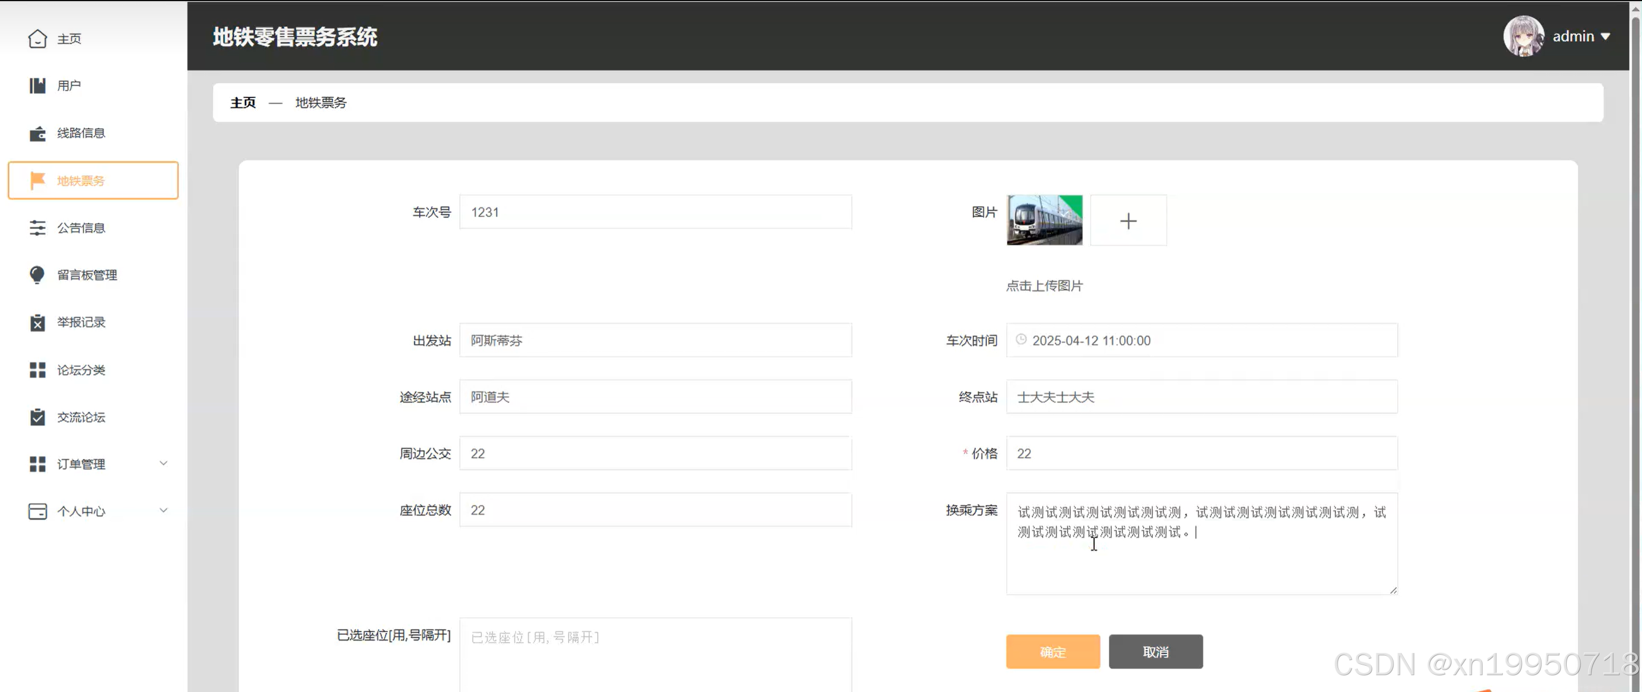1642x692 pixels.
Task: Click the checklist icon beside 交流论坛
Action: (37, 417)
